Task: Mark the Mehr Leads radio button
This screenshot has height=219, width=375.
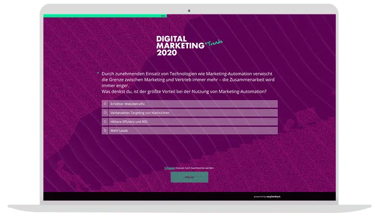Action: pos(105,130)
